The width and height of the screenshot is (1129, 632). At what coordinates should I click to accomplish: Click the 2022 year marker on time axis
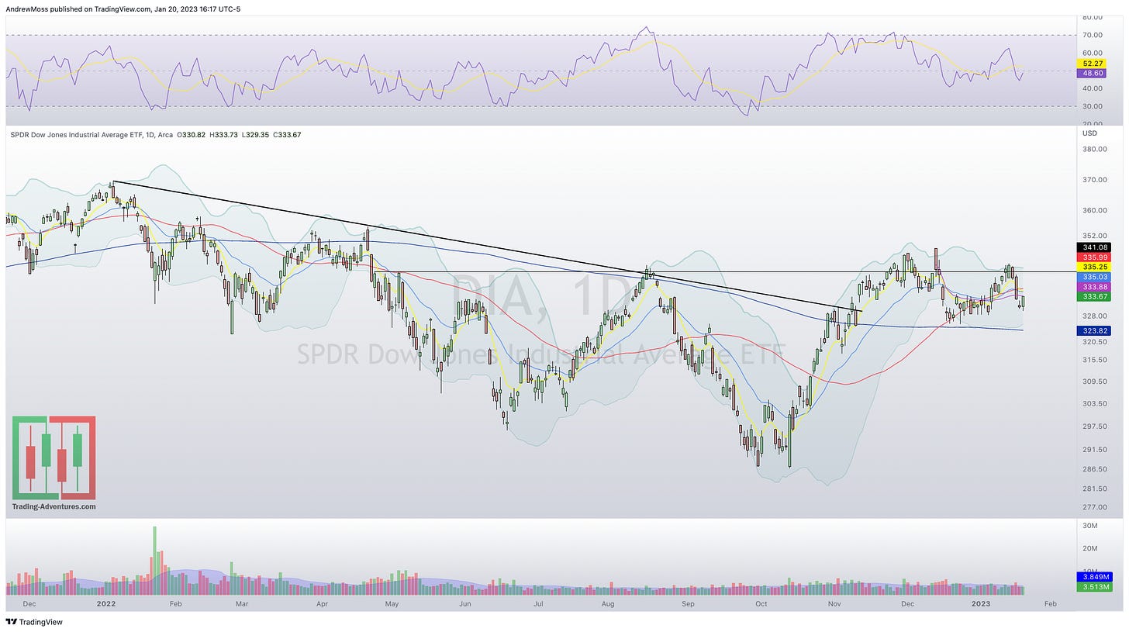[x=106, y=603]
